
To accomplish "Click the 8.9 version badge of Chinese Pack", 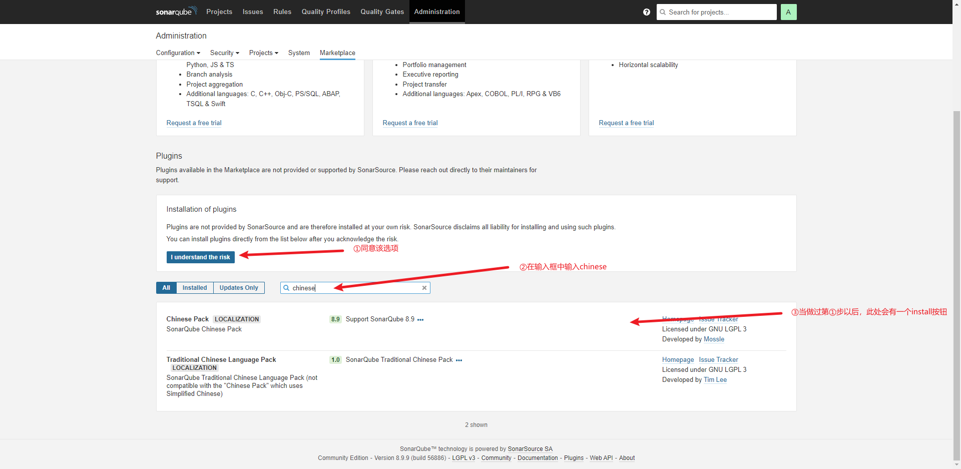I will (x=335, y=319).
